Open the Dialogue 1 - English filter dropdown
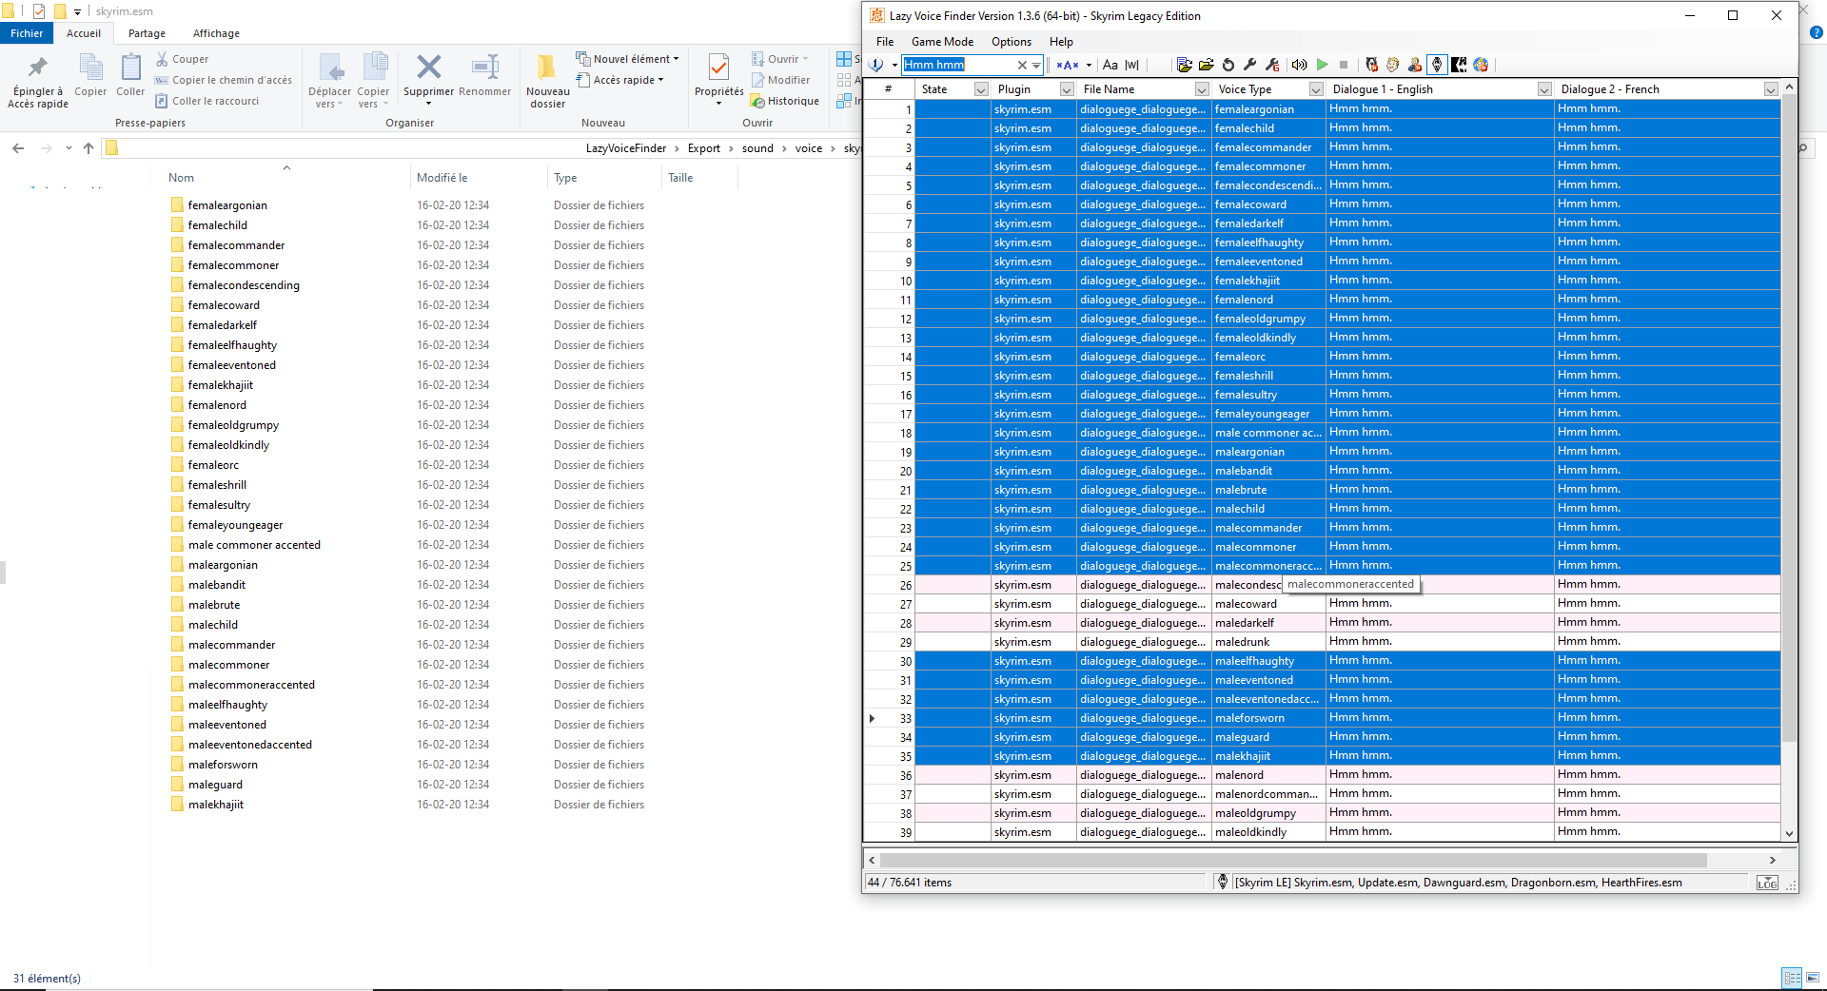1827x991 pixels. pyautogui.click(x=1544, y=89)
